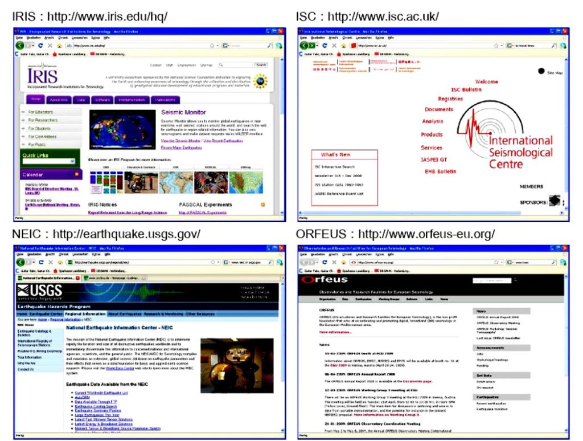Click the bookmark star in the ORFEUS address bar
This screenshot has width=583, height=441.
(496, 262)
